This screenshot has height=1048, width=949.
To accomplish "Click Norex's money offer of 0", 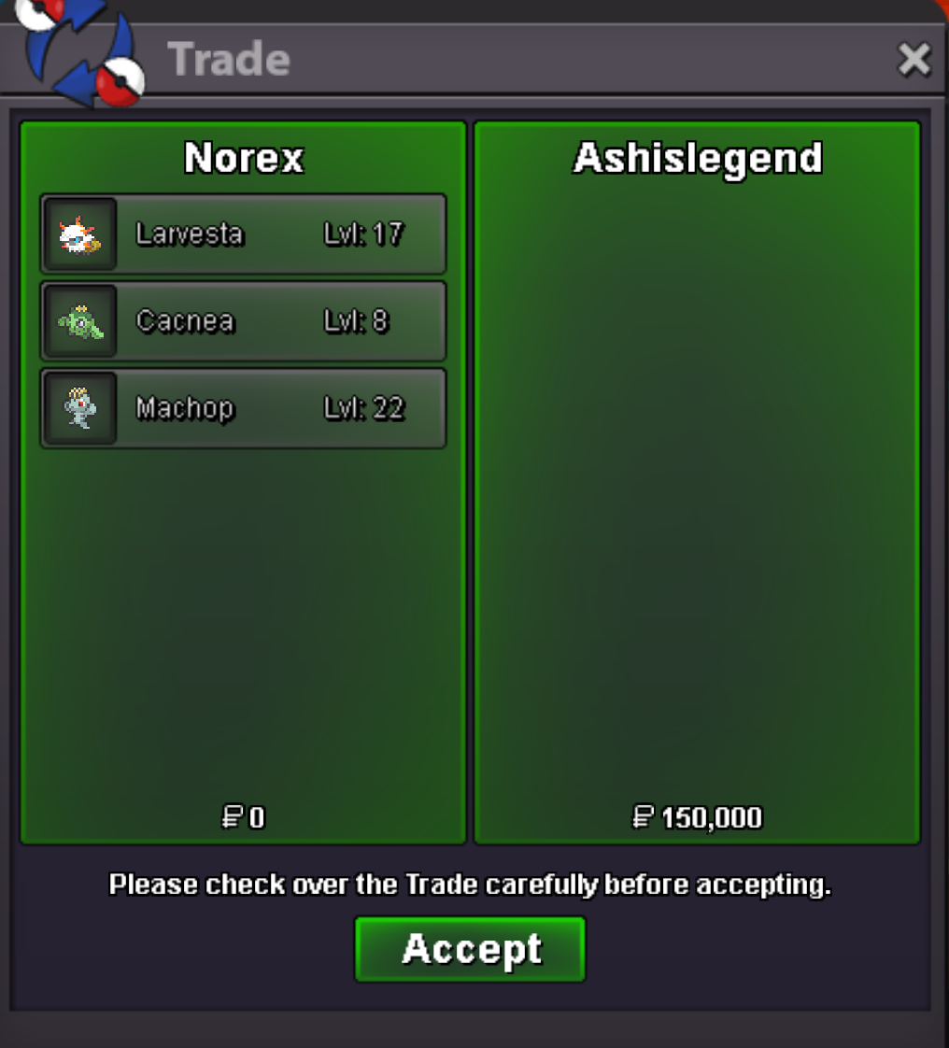I will 257,817.
